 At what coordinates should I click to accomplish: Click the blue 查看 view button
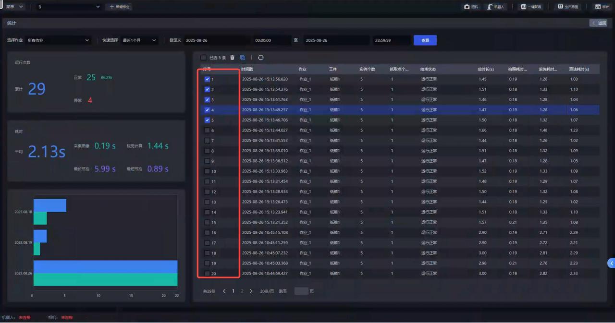[425, 40]
